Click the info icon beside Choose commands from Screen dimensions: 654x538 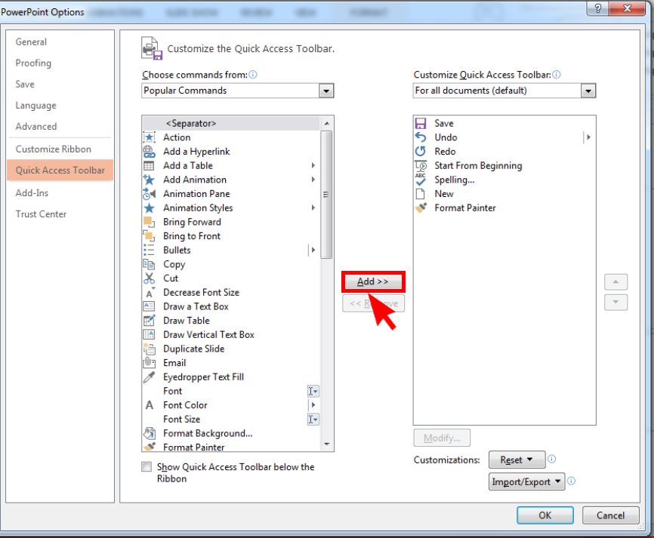click(x=253, y=75)
